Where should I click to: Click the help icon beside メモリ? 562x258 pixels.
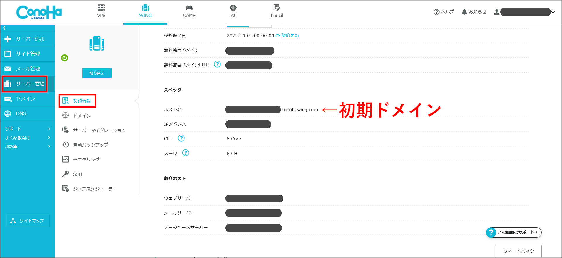pos(186,153)
